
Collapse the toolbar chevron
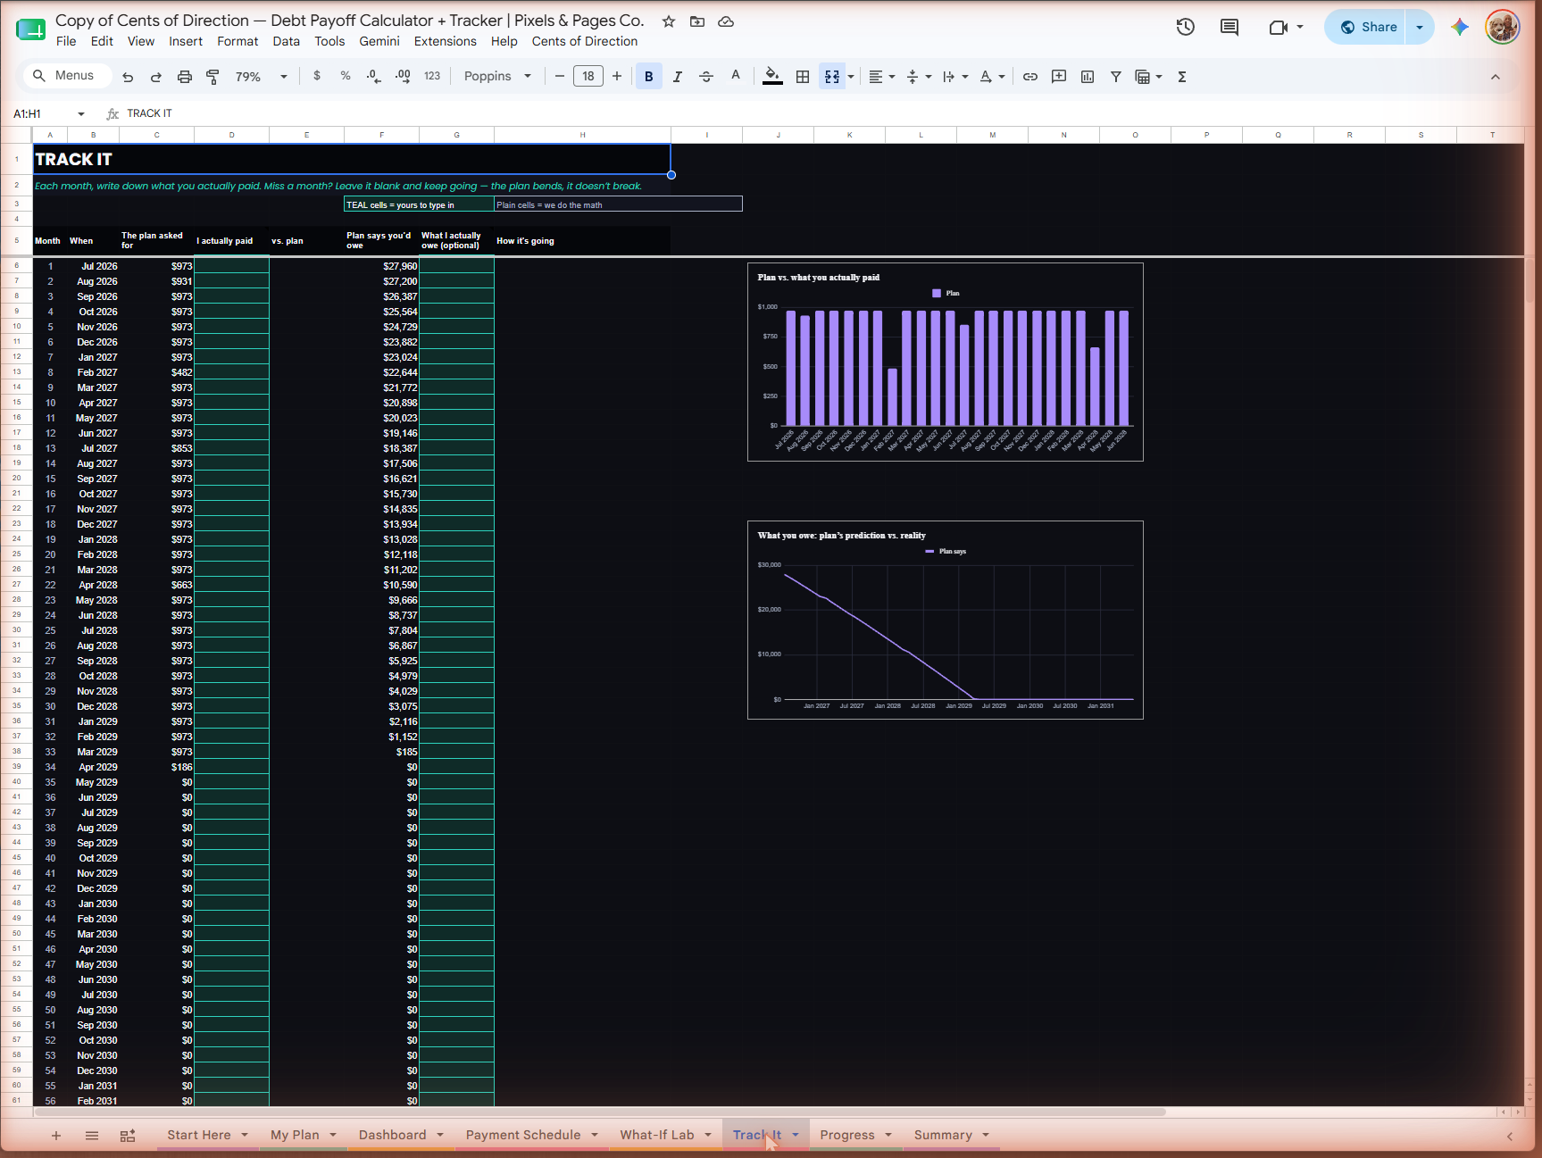[1496, 77]
